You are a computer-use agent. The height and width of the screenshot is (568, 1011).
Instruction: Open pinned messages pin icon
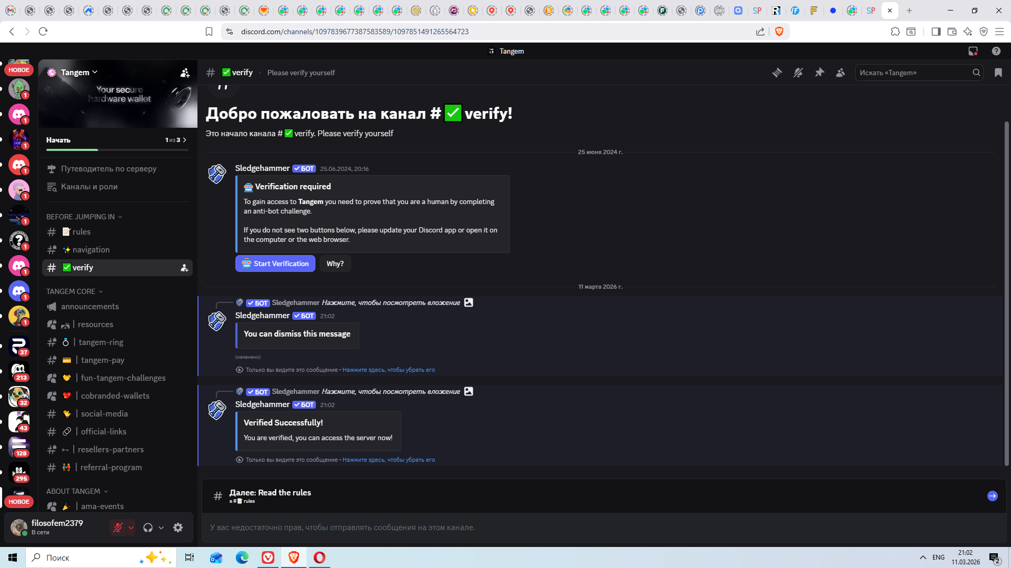pyautogui.click(x=819, y=73)
